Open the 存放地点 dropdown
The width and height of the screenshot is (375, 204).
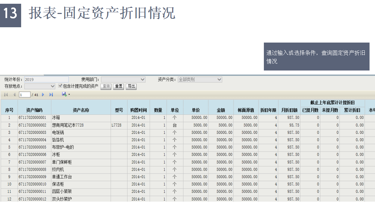tap(40, 86)
